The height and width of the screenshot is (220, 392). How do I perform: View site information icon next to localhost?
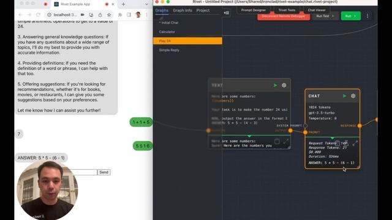(49, 15)
